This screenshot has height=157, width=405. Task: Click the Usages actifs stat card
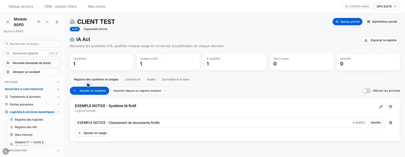click(x=168, y=62)
